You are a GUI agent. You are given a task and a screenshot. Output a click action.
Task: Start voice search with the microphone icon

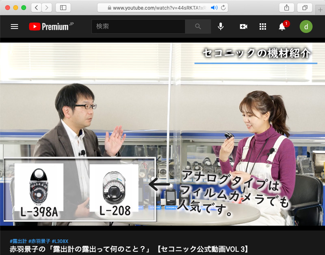pyautogui.click(x=221, y=26)
